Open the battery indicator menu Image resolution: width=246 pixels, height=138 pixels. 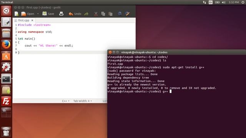(x=217, y=2)
